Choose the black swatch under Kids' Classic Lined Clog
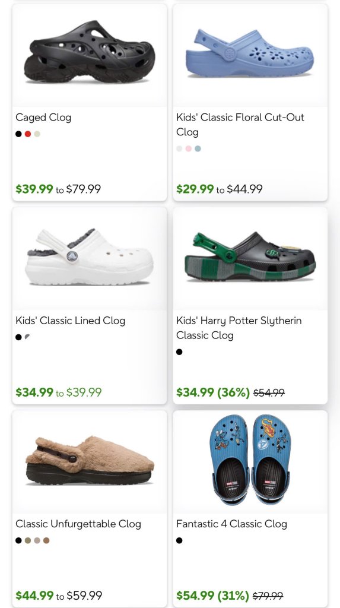The image size is (340, 608). 18,337
